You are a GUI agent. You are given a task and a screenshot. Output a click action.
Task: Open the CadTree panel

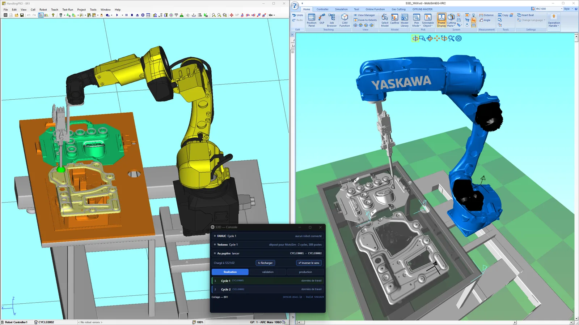pos(394,20)
